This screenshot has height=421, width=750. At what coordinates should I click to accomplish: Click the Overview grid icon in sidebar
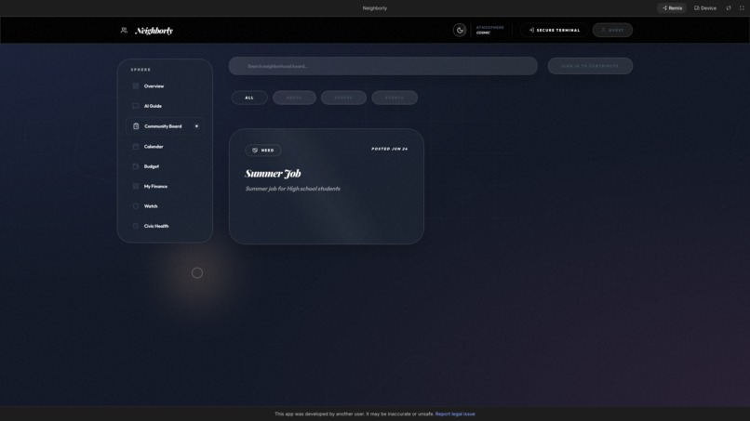coord(136,86)
